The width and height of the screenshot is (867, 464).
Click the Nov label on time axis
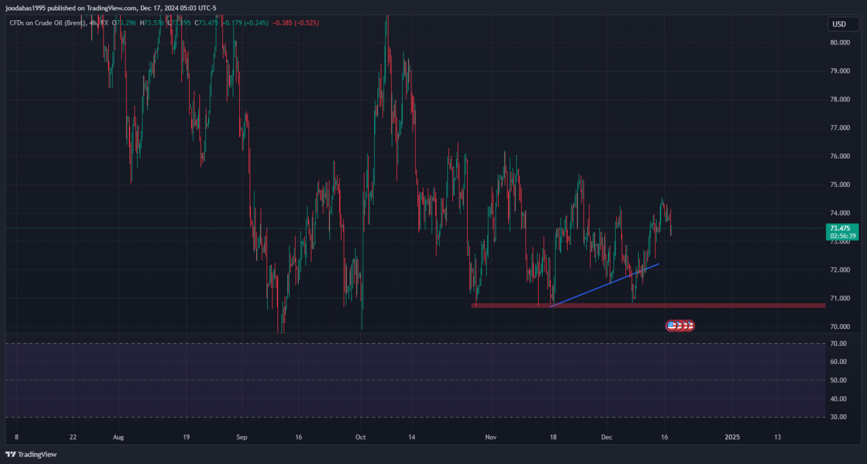click(x=491, y=437)
